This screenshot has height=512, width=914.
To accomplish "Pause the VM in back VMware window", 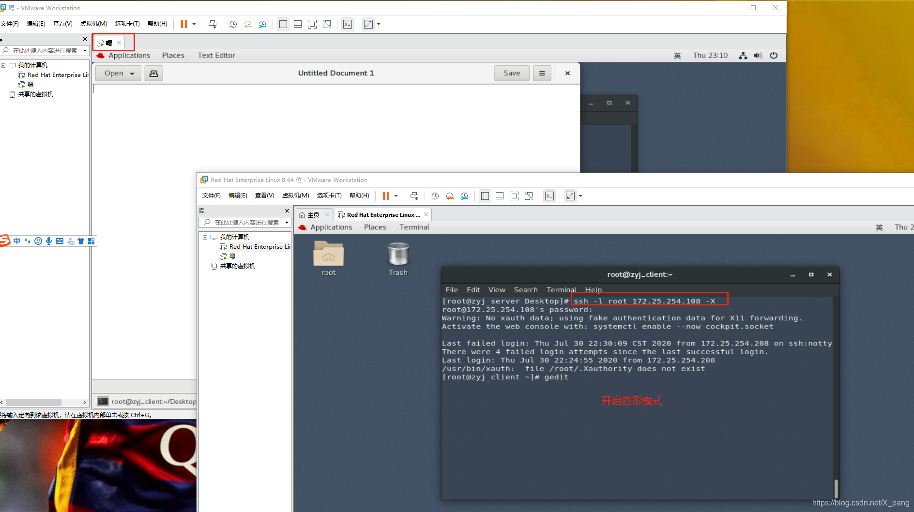I will 184,24.
